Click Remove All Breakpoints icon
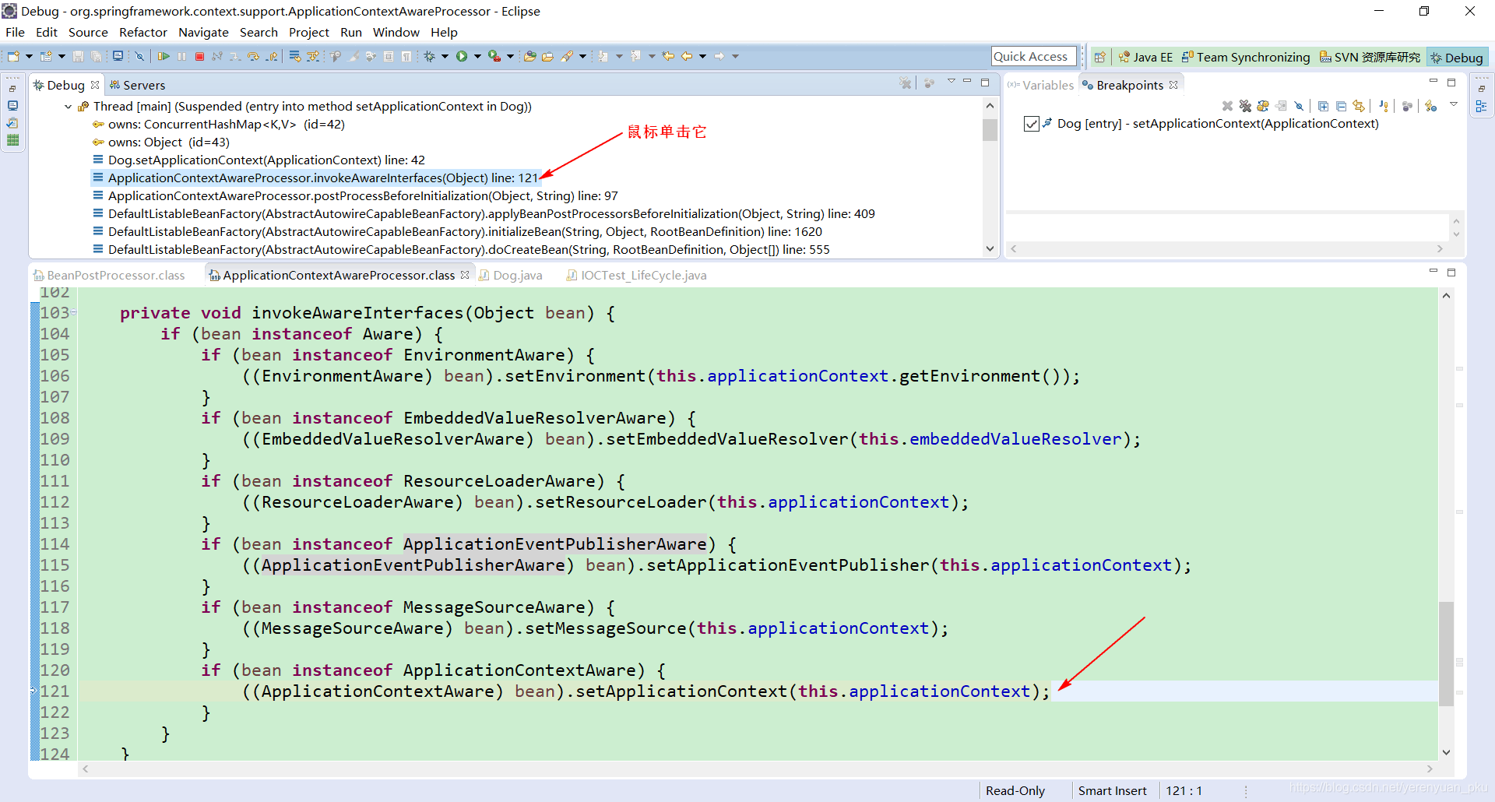 (x=1245, y=106)
